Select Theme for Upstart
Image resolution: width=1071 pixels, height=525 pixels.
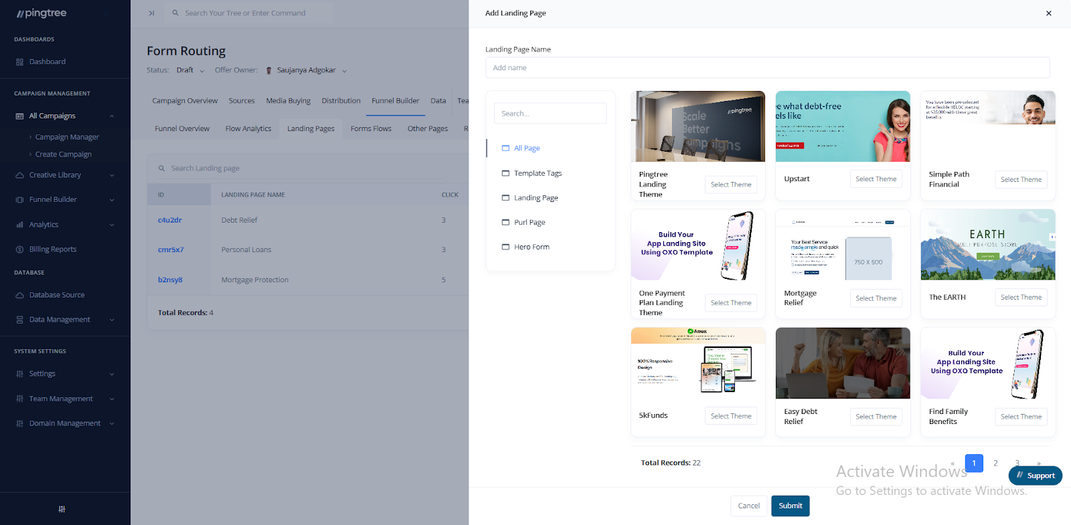point(876,179)
